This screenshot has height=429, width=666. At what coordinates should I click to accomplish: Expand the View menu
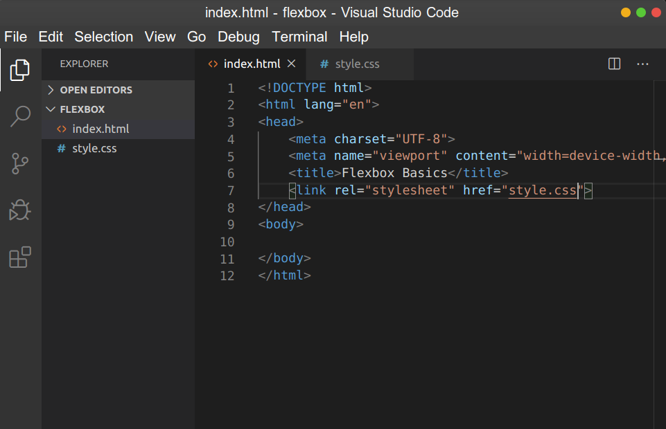[x=160, y=37]
